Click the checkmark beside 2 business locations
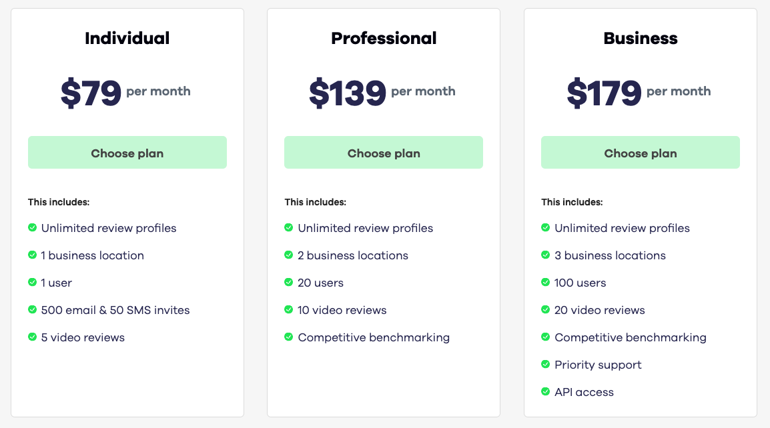 (x=289, y=255)
